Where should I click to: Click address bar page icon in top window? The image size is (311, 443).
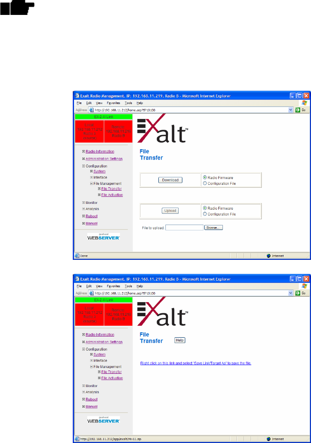91,110
